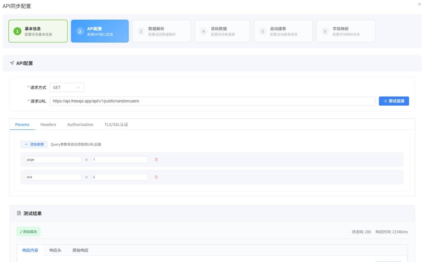Image resolution: width=423 pixels, height=262 pixels.
Task: Click step 2 number circle
Action: (80, 31)
